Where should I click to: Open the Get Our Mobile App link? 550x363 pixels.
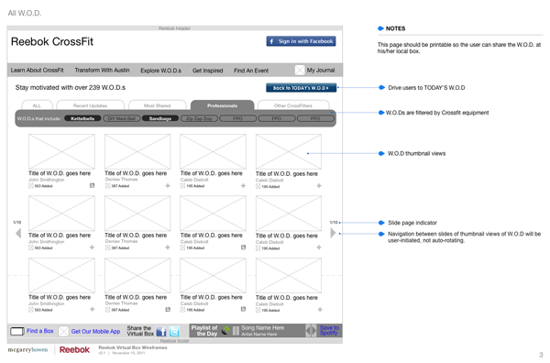click(x=95, y=331)
